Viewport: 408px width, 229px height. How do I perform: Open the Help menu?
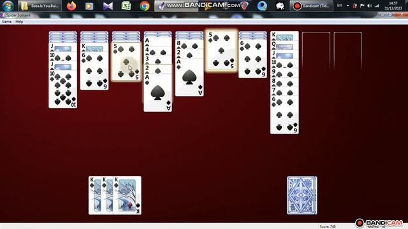point(19,22)
